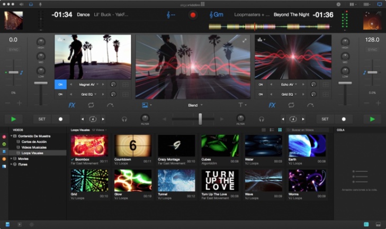
Task: Click the headphones icon in title bar
Action: pos(31,4)
